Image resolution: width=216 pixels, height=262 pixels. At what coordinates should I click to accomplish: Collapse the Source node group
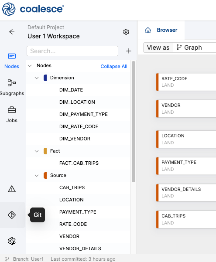click(x=37, y=175)
